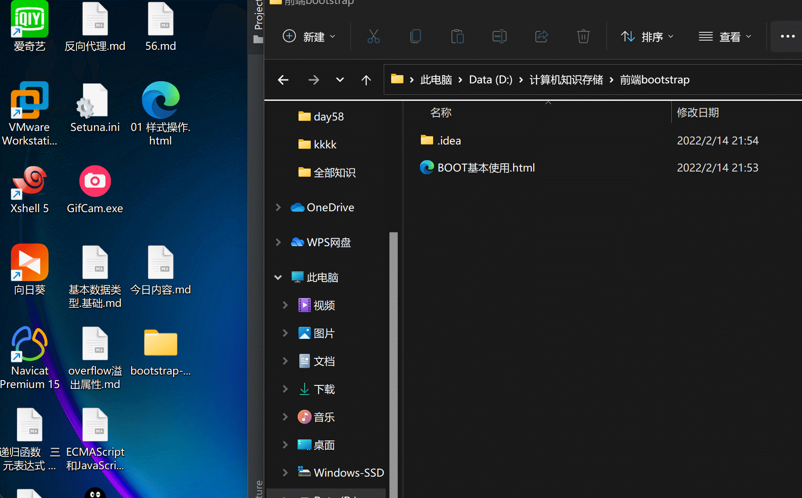
Task: Open the more options ellipsis menu
Action: pos(788,37)
